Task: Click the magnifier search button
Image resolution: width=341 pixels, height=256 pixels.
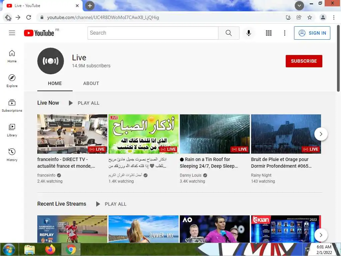Action: click(x=228, y=33)
